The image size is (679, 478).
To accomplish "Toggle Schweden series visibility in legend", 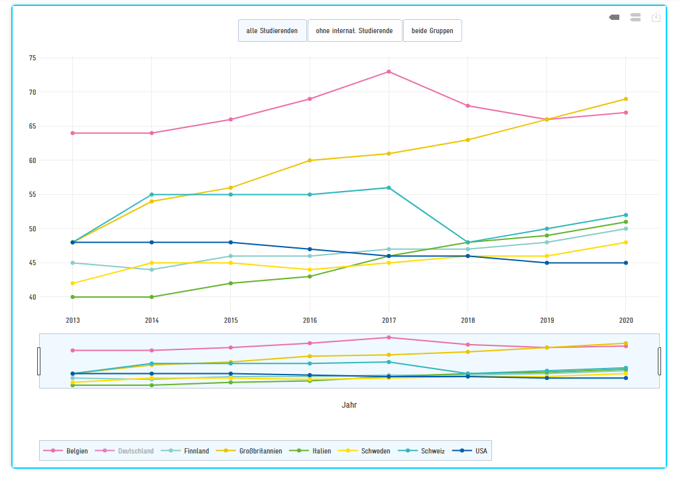I will (x=367, y=451).
